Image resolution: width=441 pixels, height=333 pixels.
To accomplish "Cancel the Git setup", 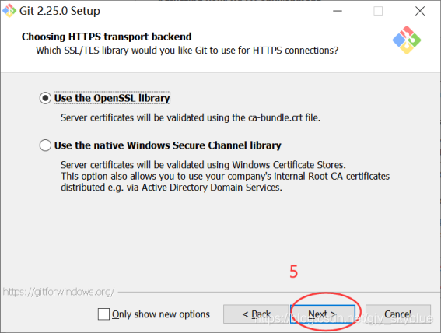I will click(x=398, y=314).
